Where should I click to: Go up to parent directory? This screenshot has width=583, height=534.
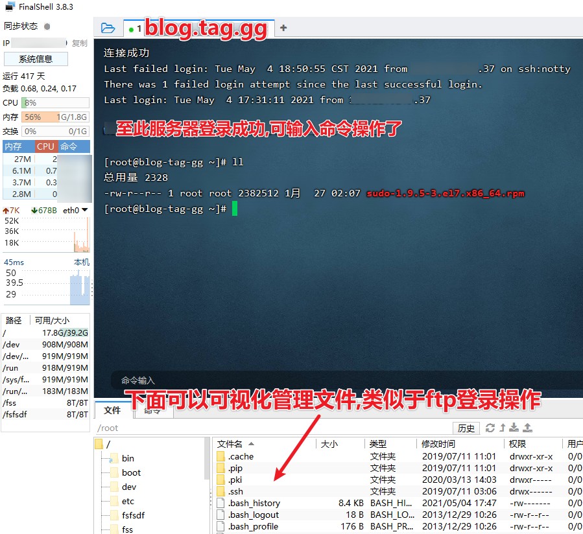[502, 428]
